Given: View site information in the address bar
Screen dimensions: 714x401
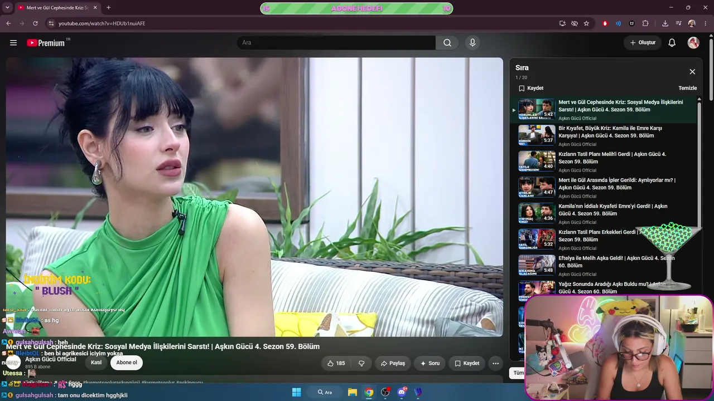Looking at the screenshot, I should click(x=51, y=23).
